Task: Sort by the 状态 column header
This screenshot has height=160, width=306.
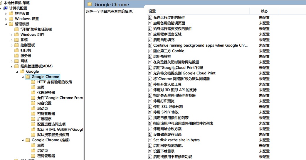Action: click(x=264, y=11)
